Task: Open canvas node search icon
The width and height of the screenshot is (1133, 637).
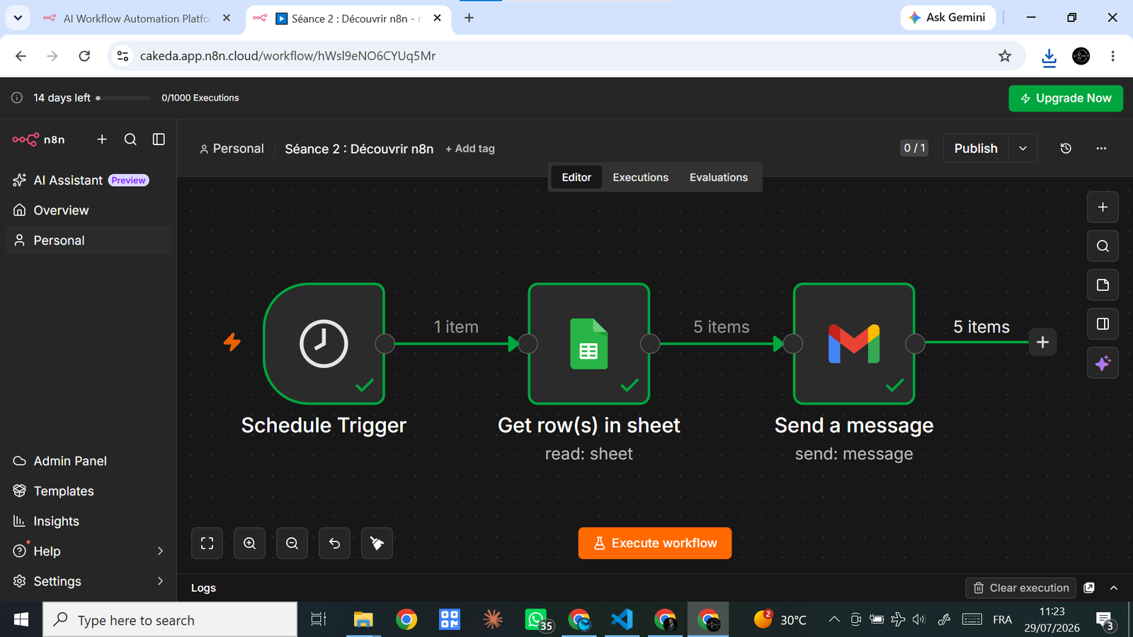Action: (x=1103, y=246)
